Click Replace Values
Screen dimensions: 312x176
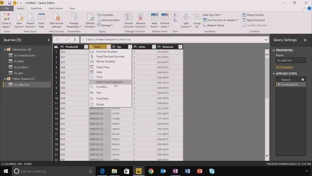(214, 25)
